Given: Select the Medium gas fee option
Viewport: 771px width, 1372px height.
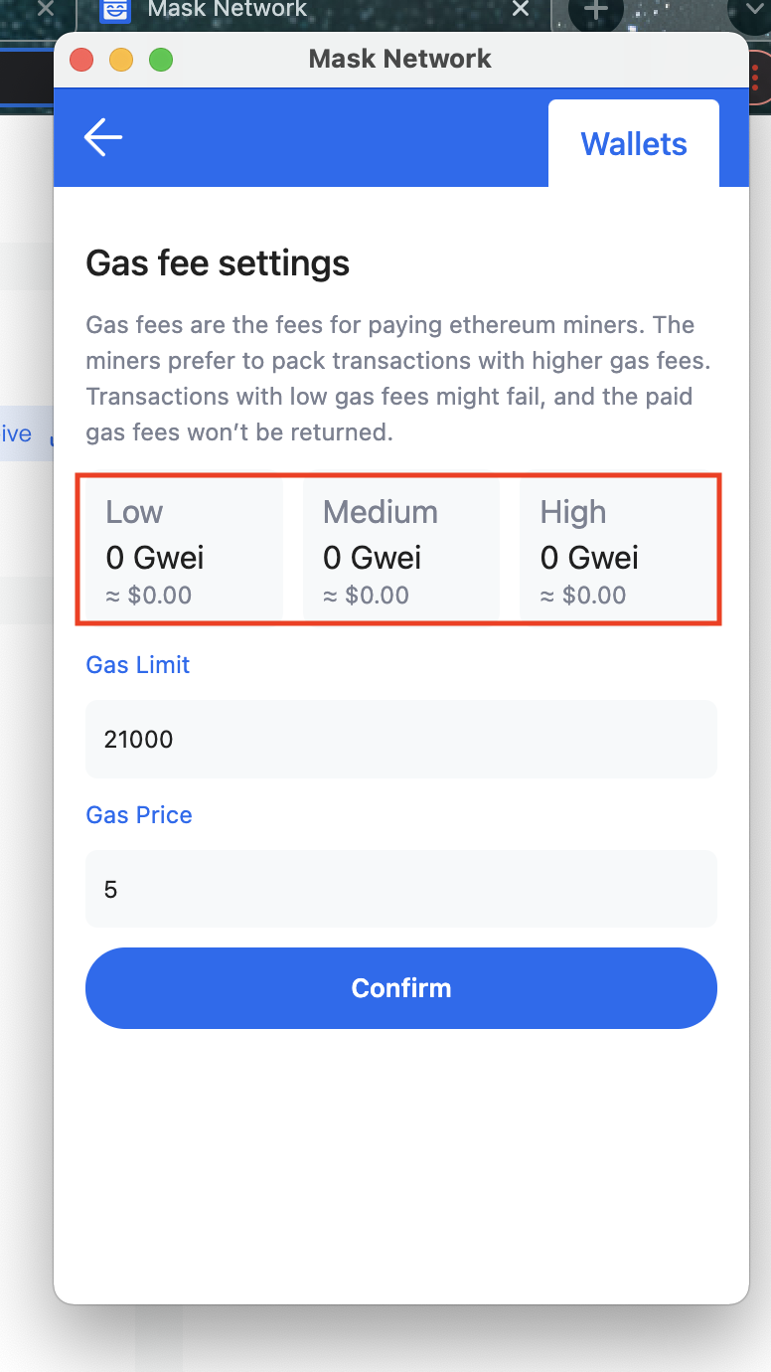Looking at the screenshot, I should coord(400,551).
